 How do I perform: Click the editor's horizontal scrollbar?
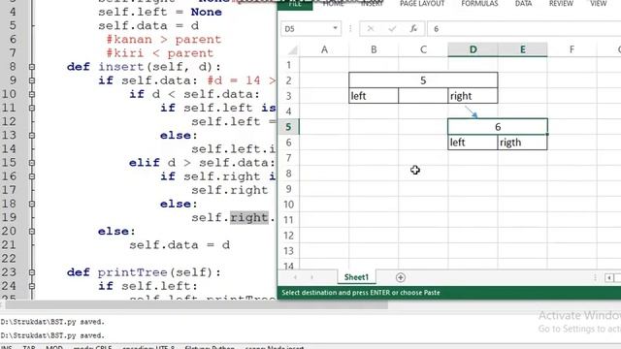coord(196,305)
